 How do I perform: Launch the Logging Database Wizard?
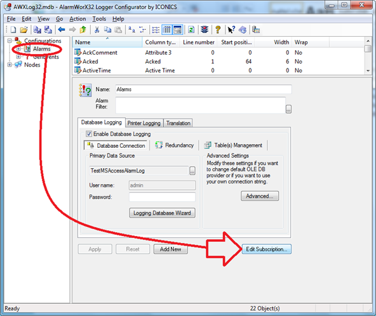pos(162,213)
